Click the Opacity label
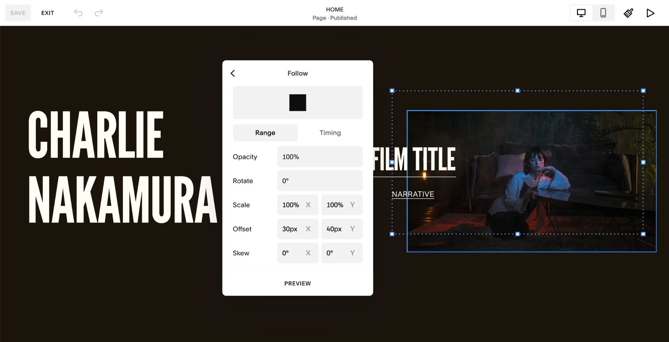The width and height of the screenshot is (669, 342). click(x=245, y=157)
